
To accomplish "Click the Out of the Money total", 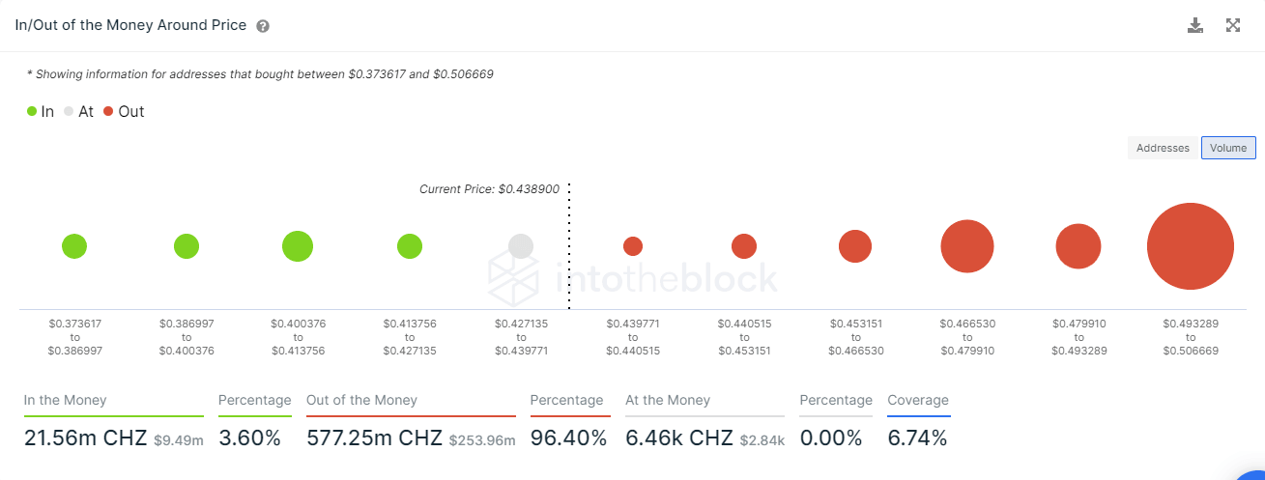I will [x=374, y=438].
